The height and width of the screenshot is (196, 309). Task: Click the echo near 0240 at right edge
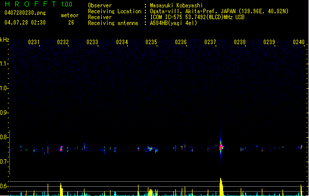point(301,147)
